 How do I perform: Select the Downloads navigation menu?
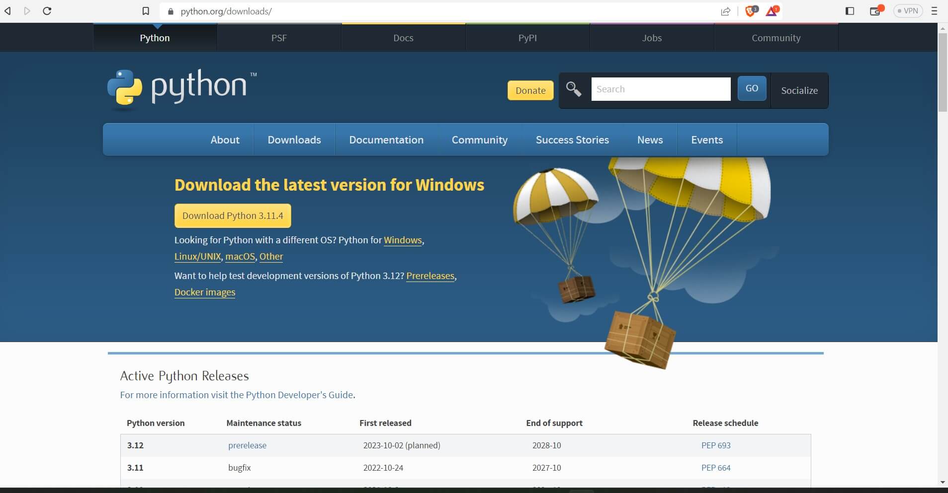[294, 140]
